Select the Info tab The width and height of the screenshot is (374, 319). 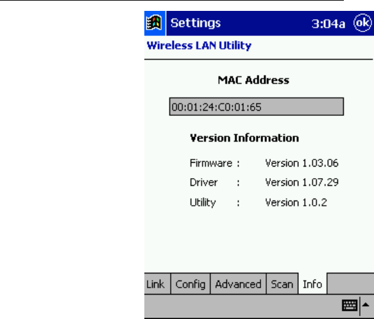click(312, 284)
